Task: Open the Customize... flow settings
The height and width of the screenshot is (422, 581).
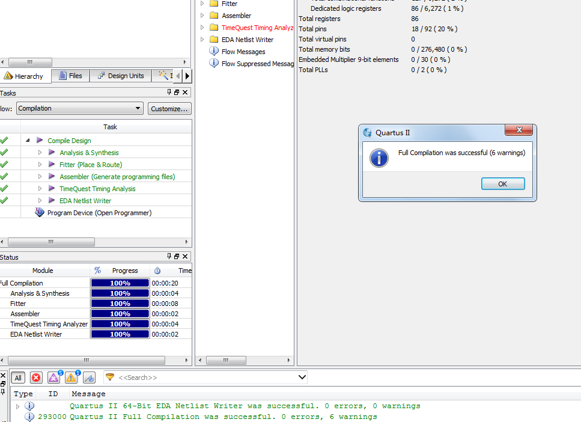Action: 169,109
